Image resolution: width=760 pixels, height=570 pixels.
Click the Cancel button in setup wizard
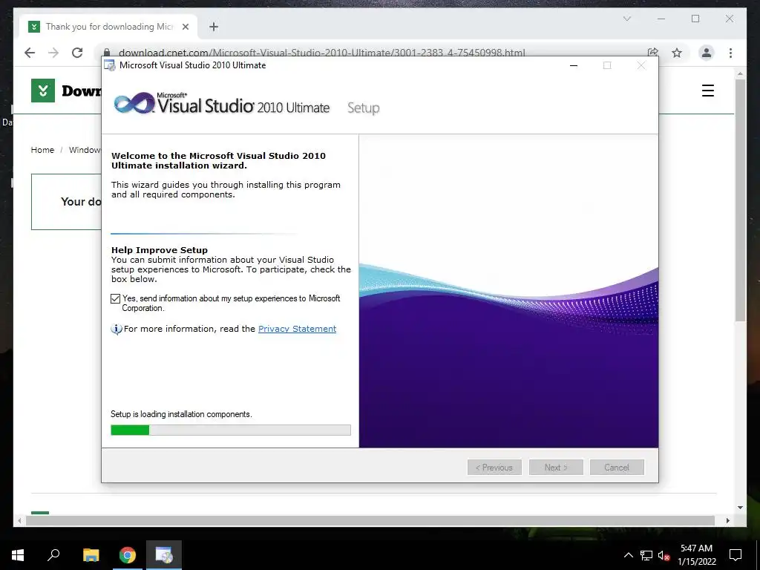(x=617, y=468)
